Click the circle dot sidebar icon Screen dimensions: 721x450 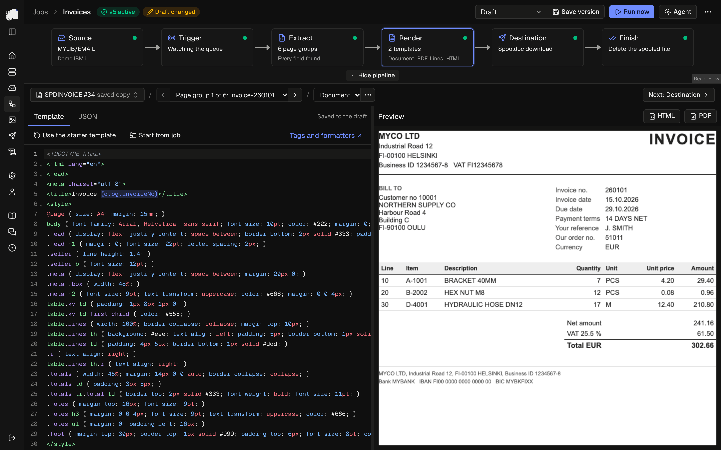point(12,248)
